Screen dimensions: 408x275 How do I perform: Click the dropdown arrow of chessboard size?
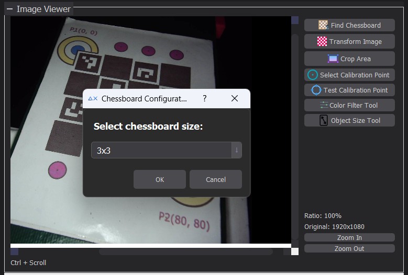237,150
